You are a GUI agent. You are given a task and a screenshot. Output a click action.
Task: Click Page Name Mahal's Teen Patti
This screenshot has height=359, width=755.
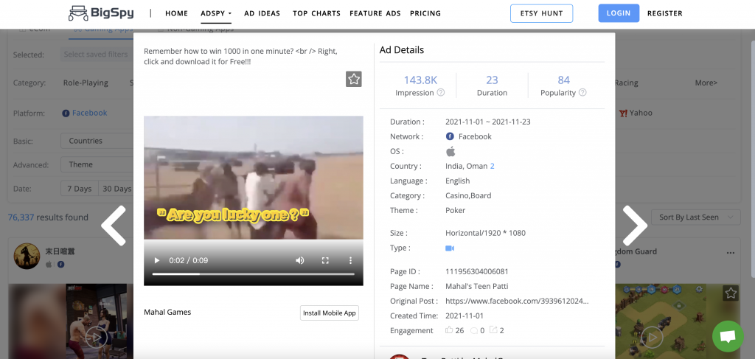[x=477, y=286]
